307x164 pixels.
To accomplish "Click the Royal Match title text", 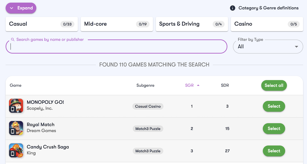I will pos(41,124).
